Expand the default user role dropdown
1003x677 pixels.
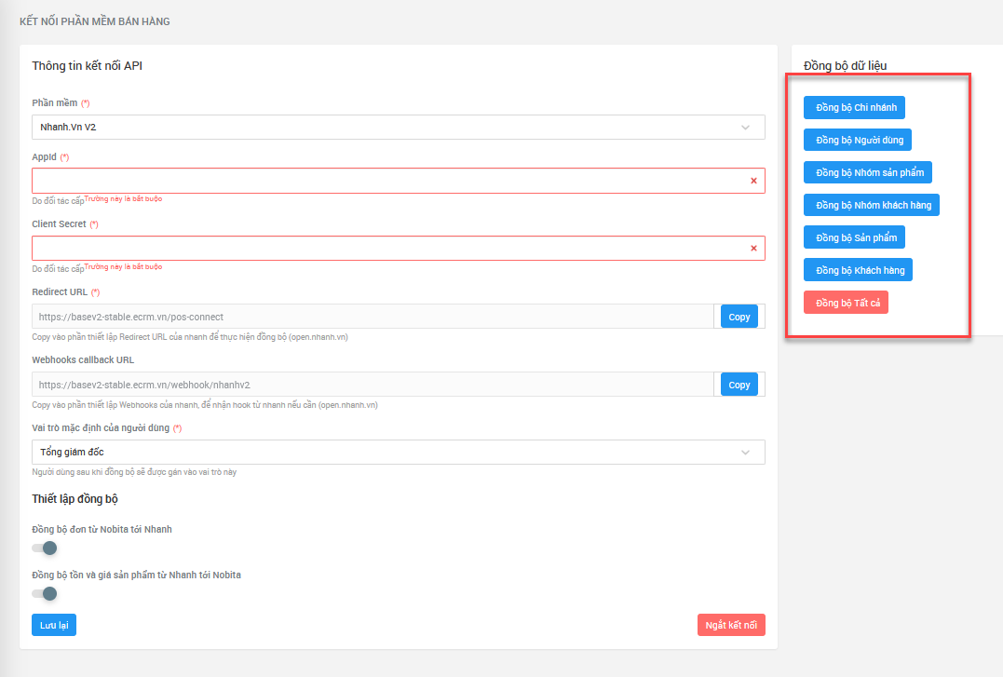399,452
